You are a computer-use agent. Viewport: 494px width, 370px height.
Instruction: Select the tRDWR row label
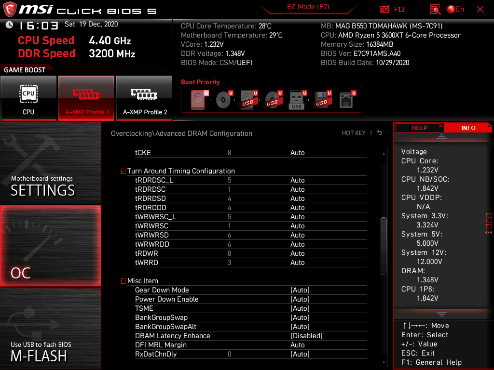(147, 253)
